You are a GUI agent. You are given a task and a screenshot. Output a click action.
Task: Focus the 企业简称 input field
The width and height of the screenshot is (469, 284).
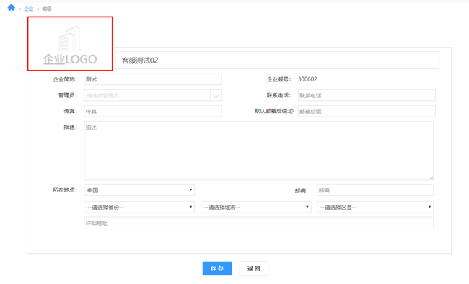pyautogui.click(x=152, y=79)
